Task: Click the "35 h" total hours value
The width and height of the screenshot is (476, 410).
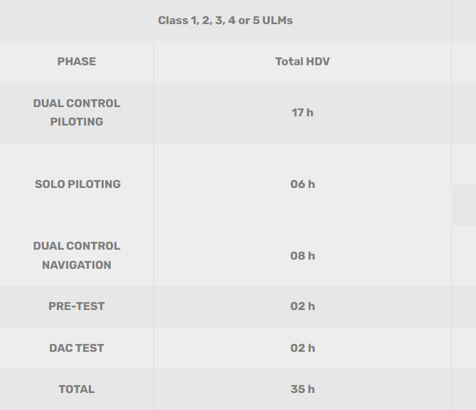Action: pyautogui.click(x=302, y=389)
